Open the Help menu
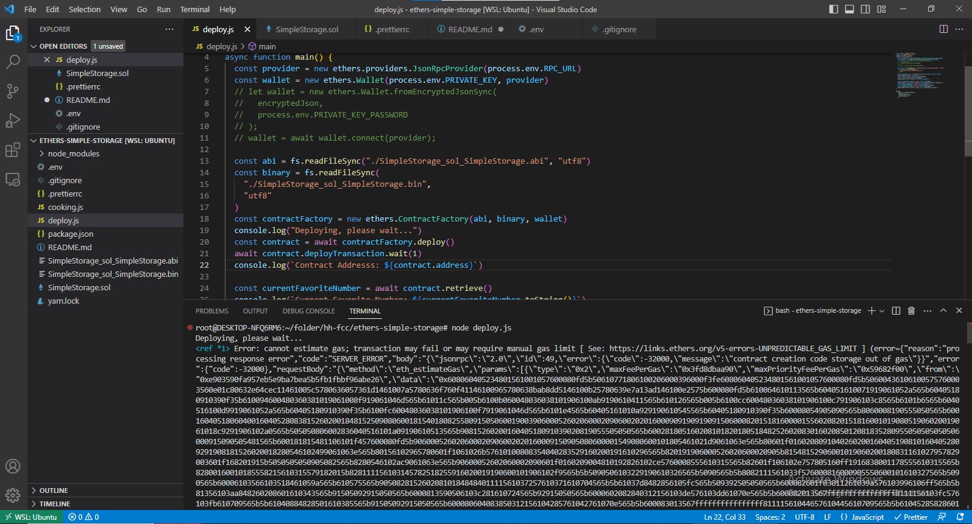 (227, 9)
